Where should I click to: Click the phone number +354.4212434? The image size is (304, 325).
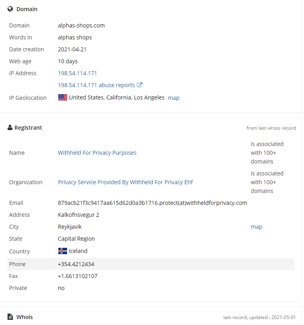[76, 264]
